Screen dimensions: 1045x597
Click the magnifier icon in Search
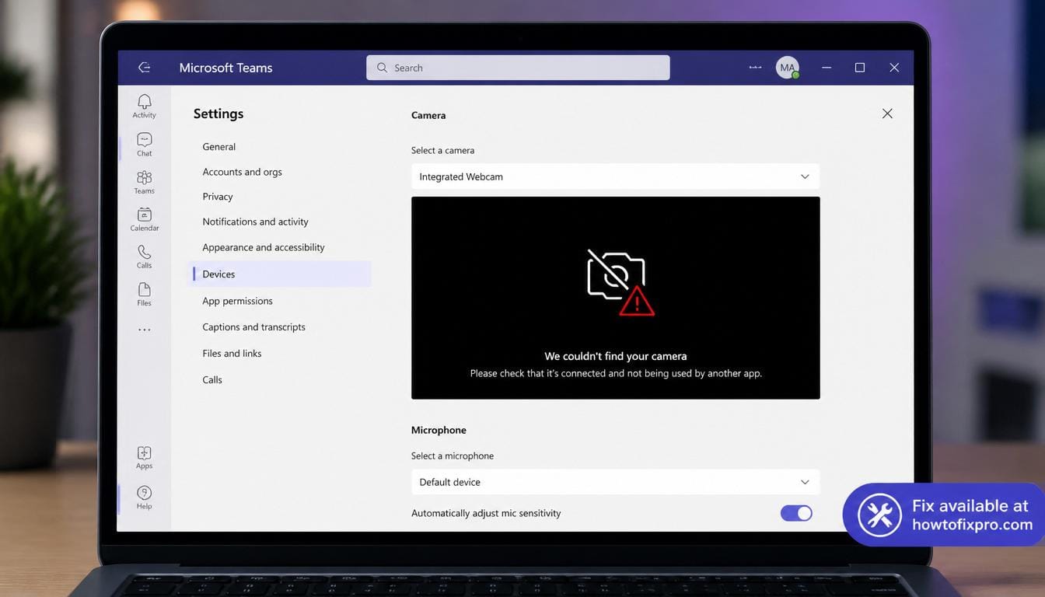(x=382, y=68)
